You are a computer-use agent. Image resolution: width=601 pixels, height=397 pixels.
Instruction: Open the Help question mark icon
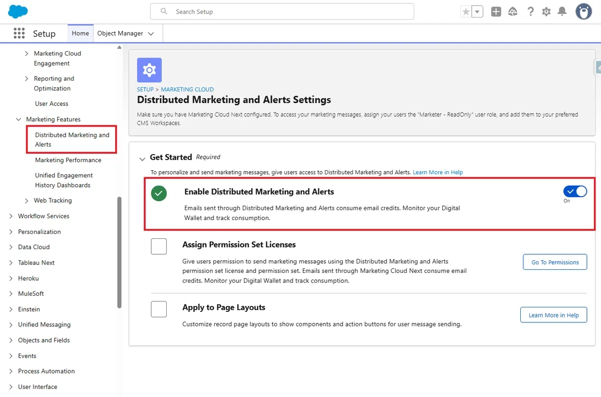[530, 12]
